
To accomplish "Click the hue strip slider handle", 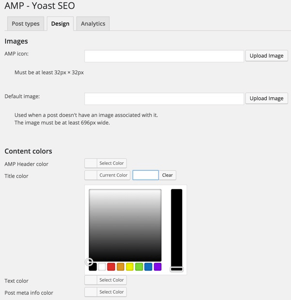I will (177, 269).
